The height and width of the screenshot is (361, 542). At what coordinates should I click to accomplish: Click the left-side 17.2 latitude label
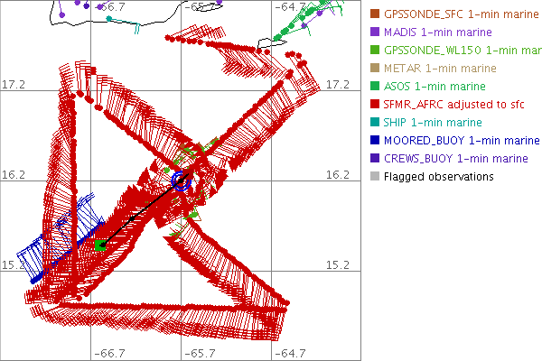13,84
